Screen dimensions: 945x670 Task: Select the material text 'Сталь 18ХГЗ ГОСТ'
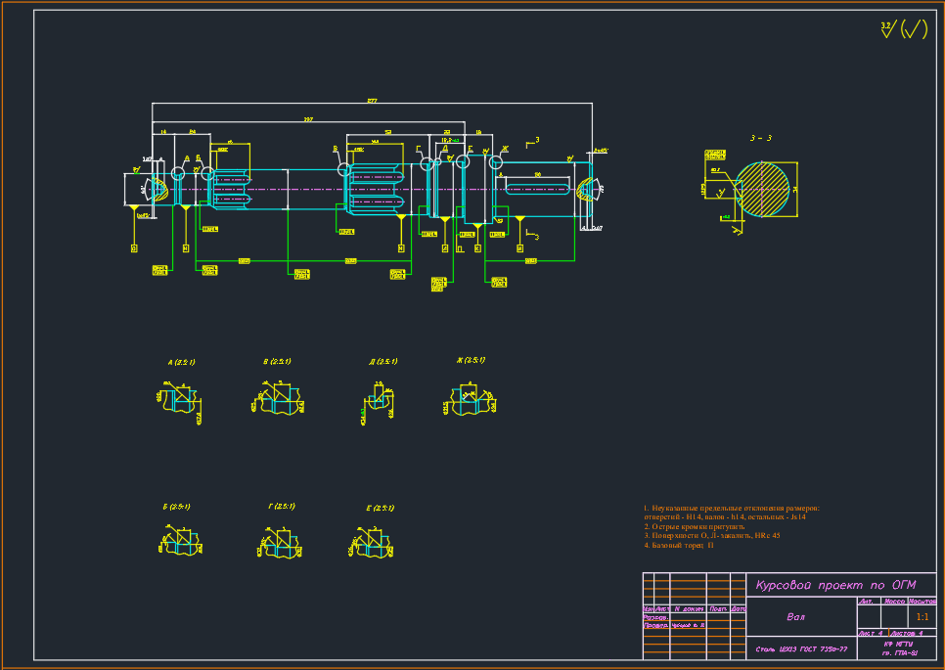tap(800, 649)
